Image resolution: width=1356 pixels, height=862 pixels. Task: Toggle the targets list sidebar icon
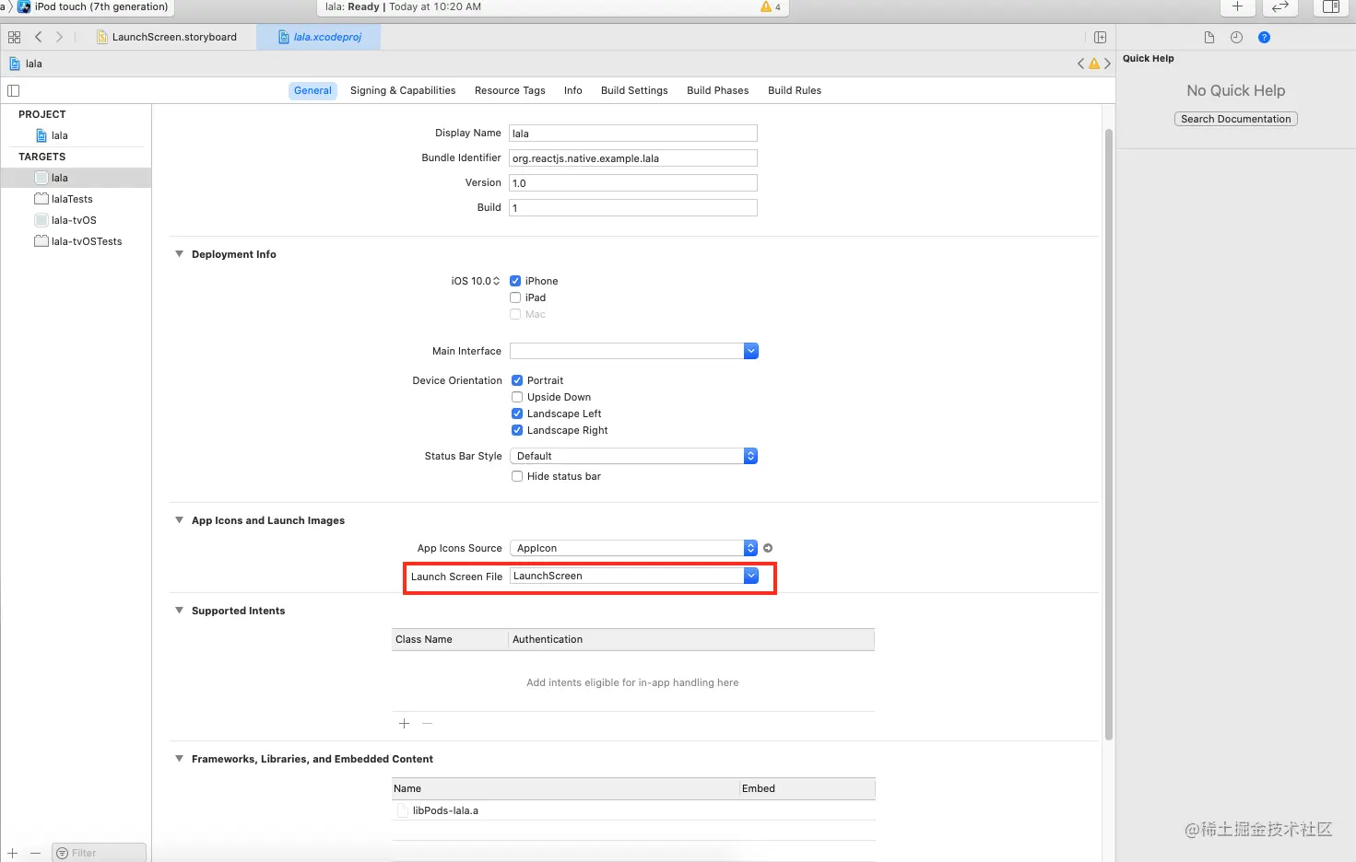pyautogui.click(x=13, y=90)
